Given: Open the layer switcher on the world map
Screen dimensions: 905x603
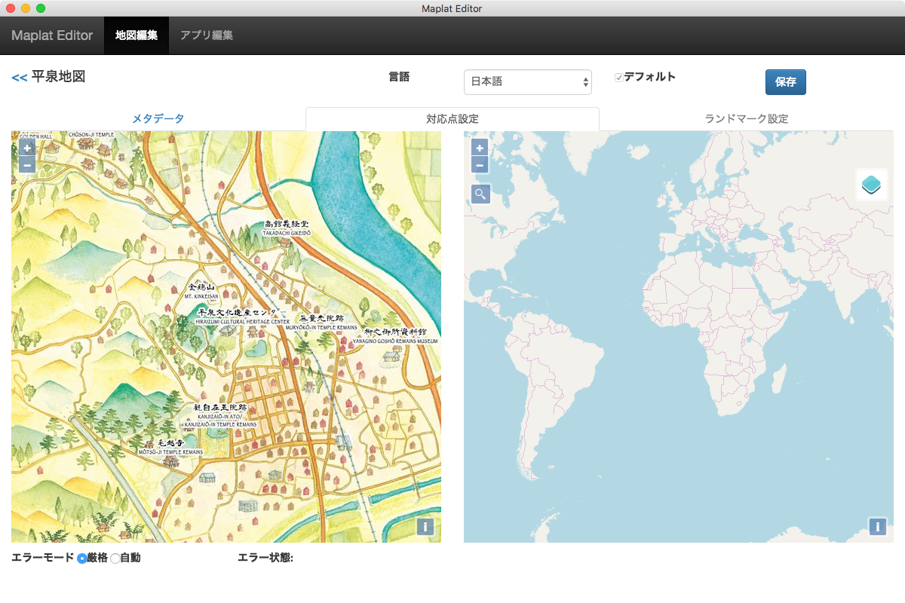Looking at the screenshot, I should [x=872, y=185].
